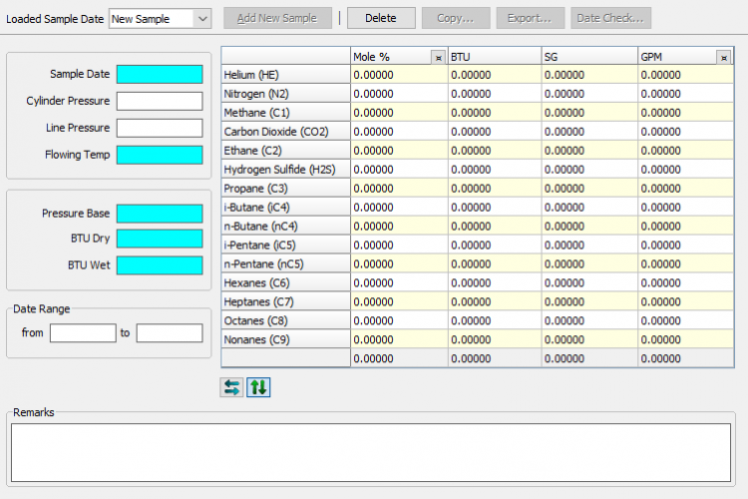The width and height of the screenshot is (748, 499).
Task: Click the Date Range 'to' field
Action: (x=170, y=332)
